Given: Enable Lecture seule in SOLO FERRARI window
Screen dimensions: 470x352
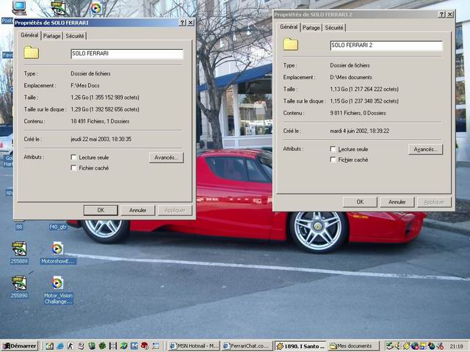Looking at the screenshot, I should coord(73,157).
